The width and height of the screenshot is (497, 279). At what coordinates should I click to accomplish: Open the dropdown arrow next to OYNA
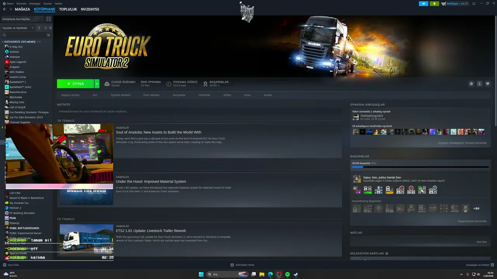(97, 84)
